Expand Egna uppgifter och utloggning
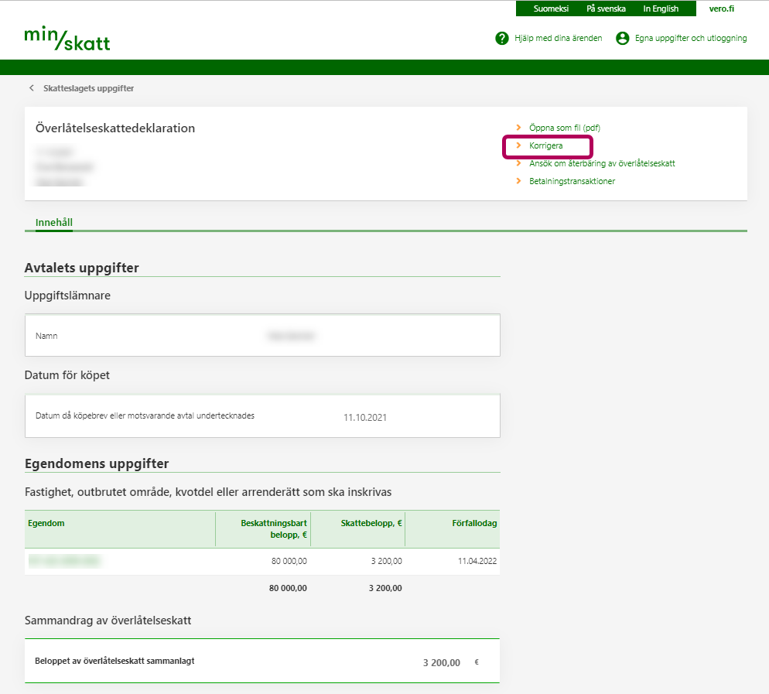The height and width of the screenshot is (694, 769). tap(690, 38)
